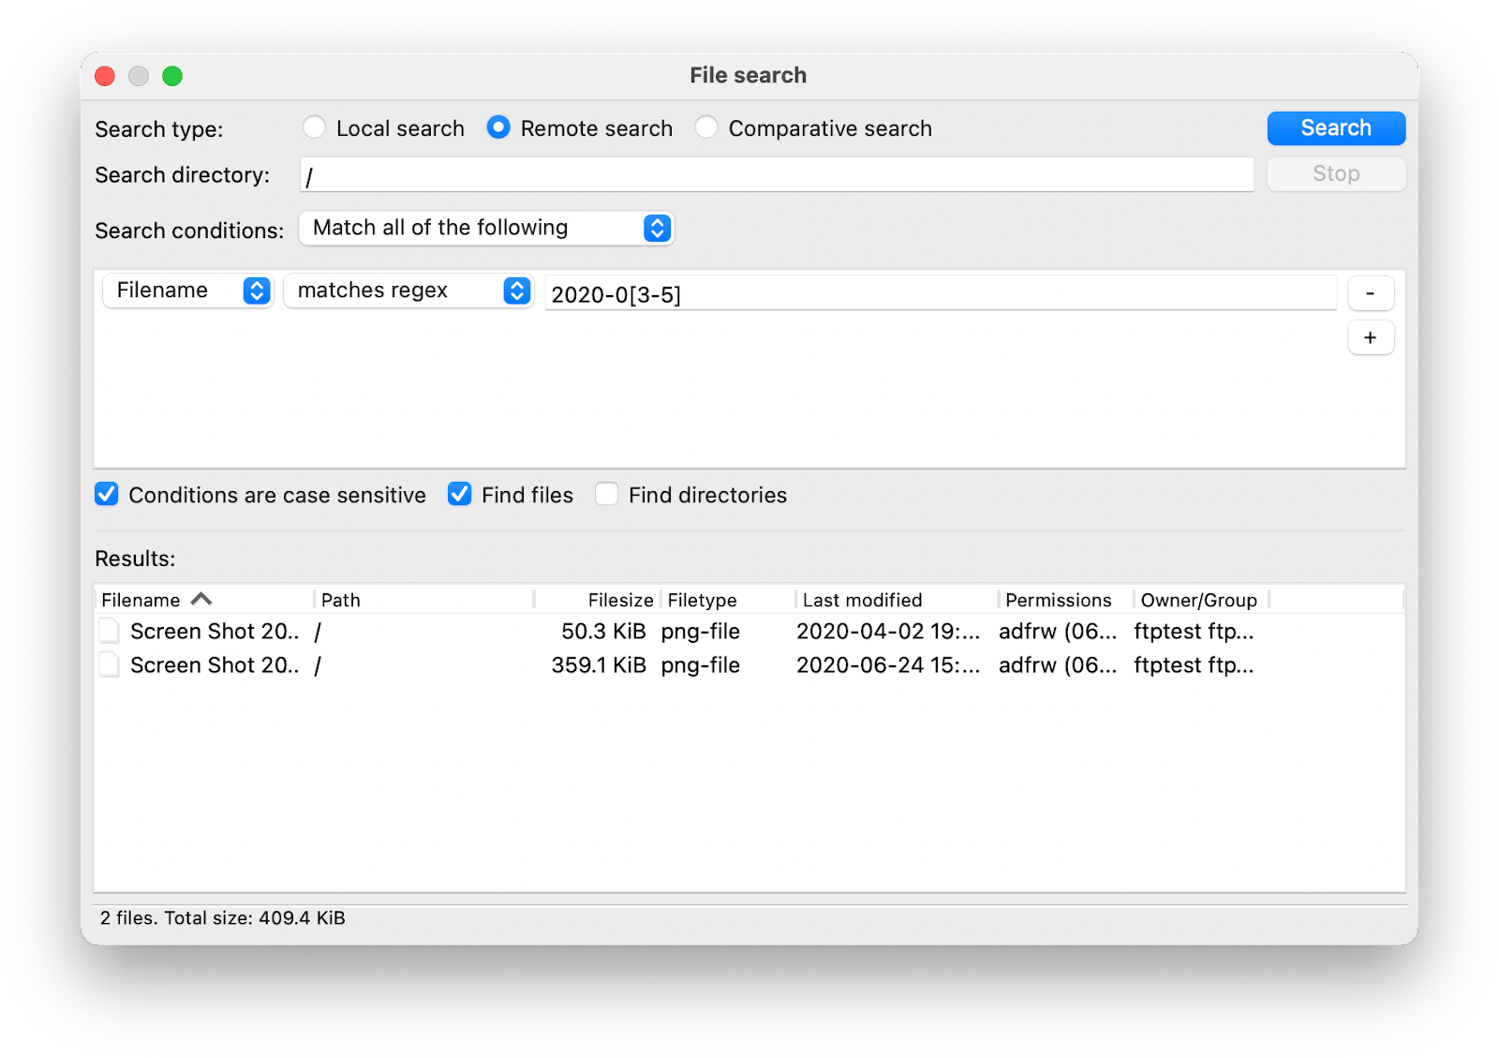
Task: Sort results by Permissions column header
Action: tap(1066, 600)
